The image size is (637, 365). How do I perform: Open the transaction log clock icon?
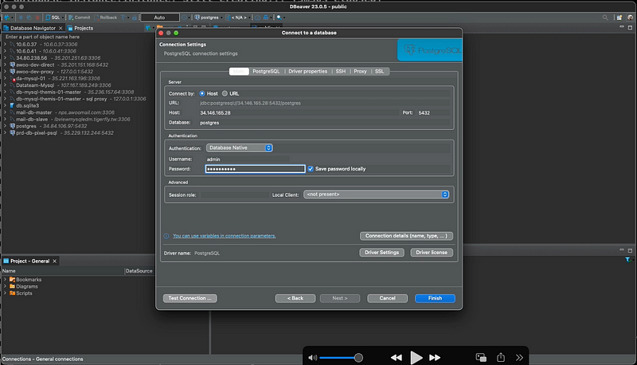[x=185, y=18]
